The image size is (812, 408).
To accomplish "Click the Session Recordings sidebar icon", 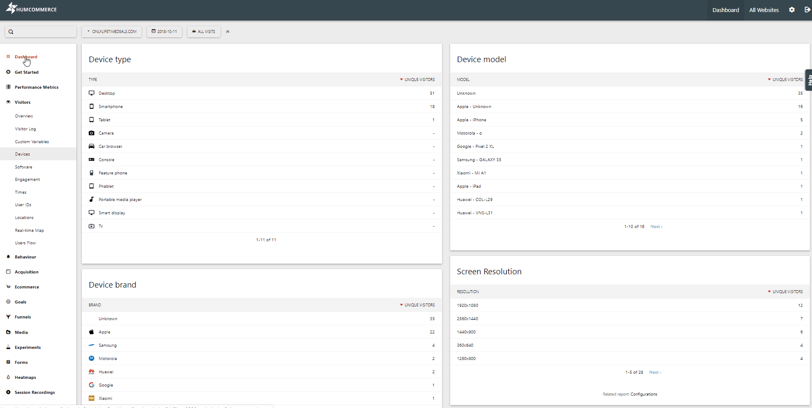I will 8,392.
